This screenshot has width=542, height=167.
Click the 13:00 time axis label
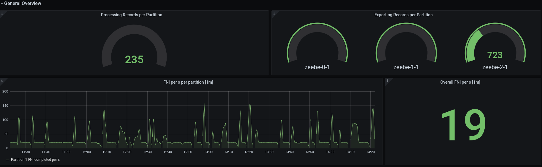tap(208, 152)
